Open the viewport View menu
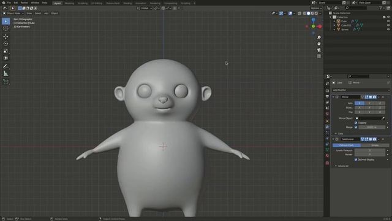 click(29, 14)
